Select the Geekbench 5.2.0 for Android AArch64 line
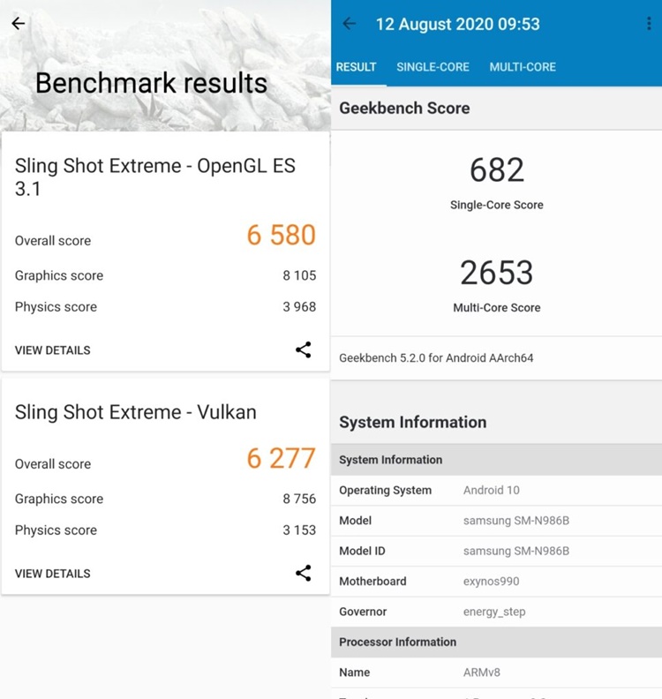The width and height of the screenshot is (662, 699). point(436,358)
